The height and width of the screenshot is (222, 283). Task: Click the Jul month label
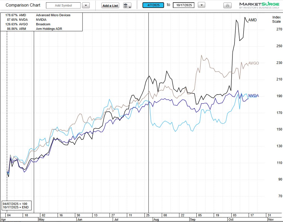[116, 219]
